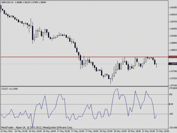
Task: Click the 1.60285 price scale value
Action: click(173, 7)
